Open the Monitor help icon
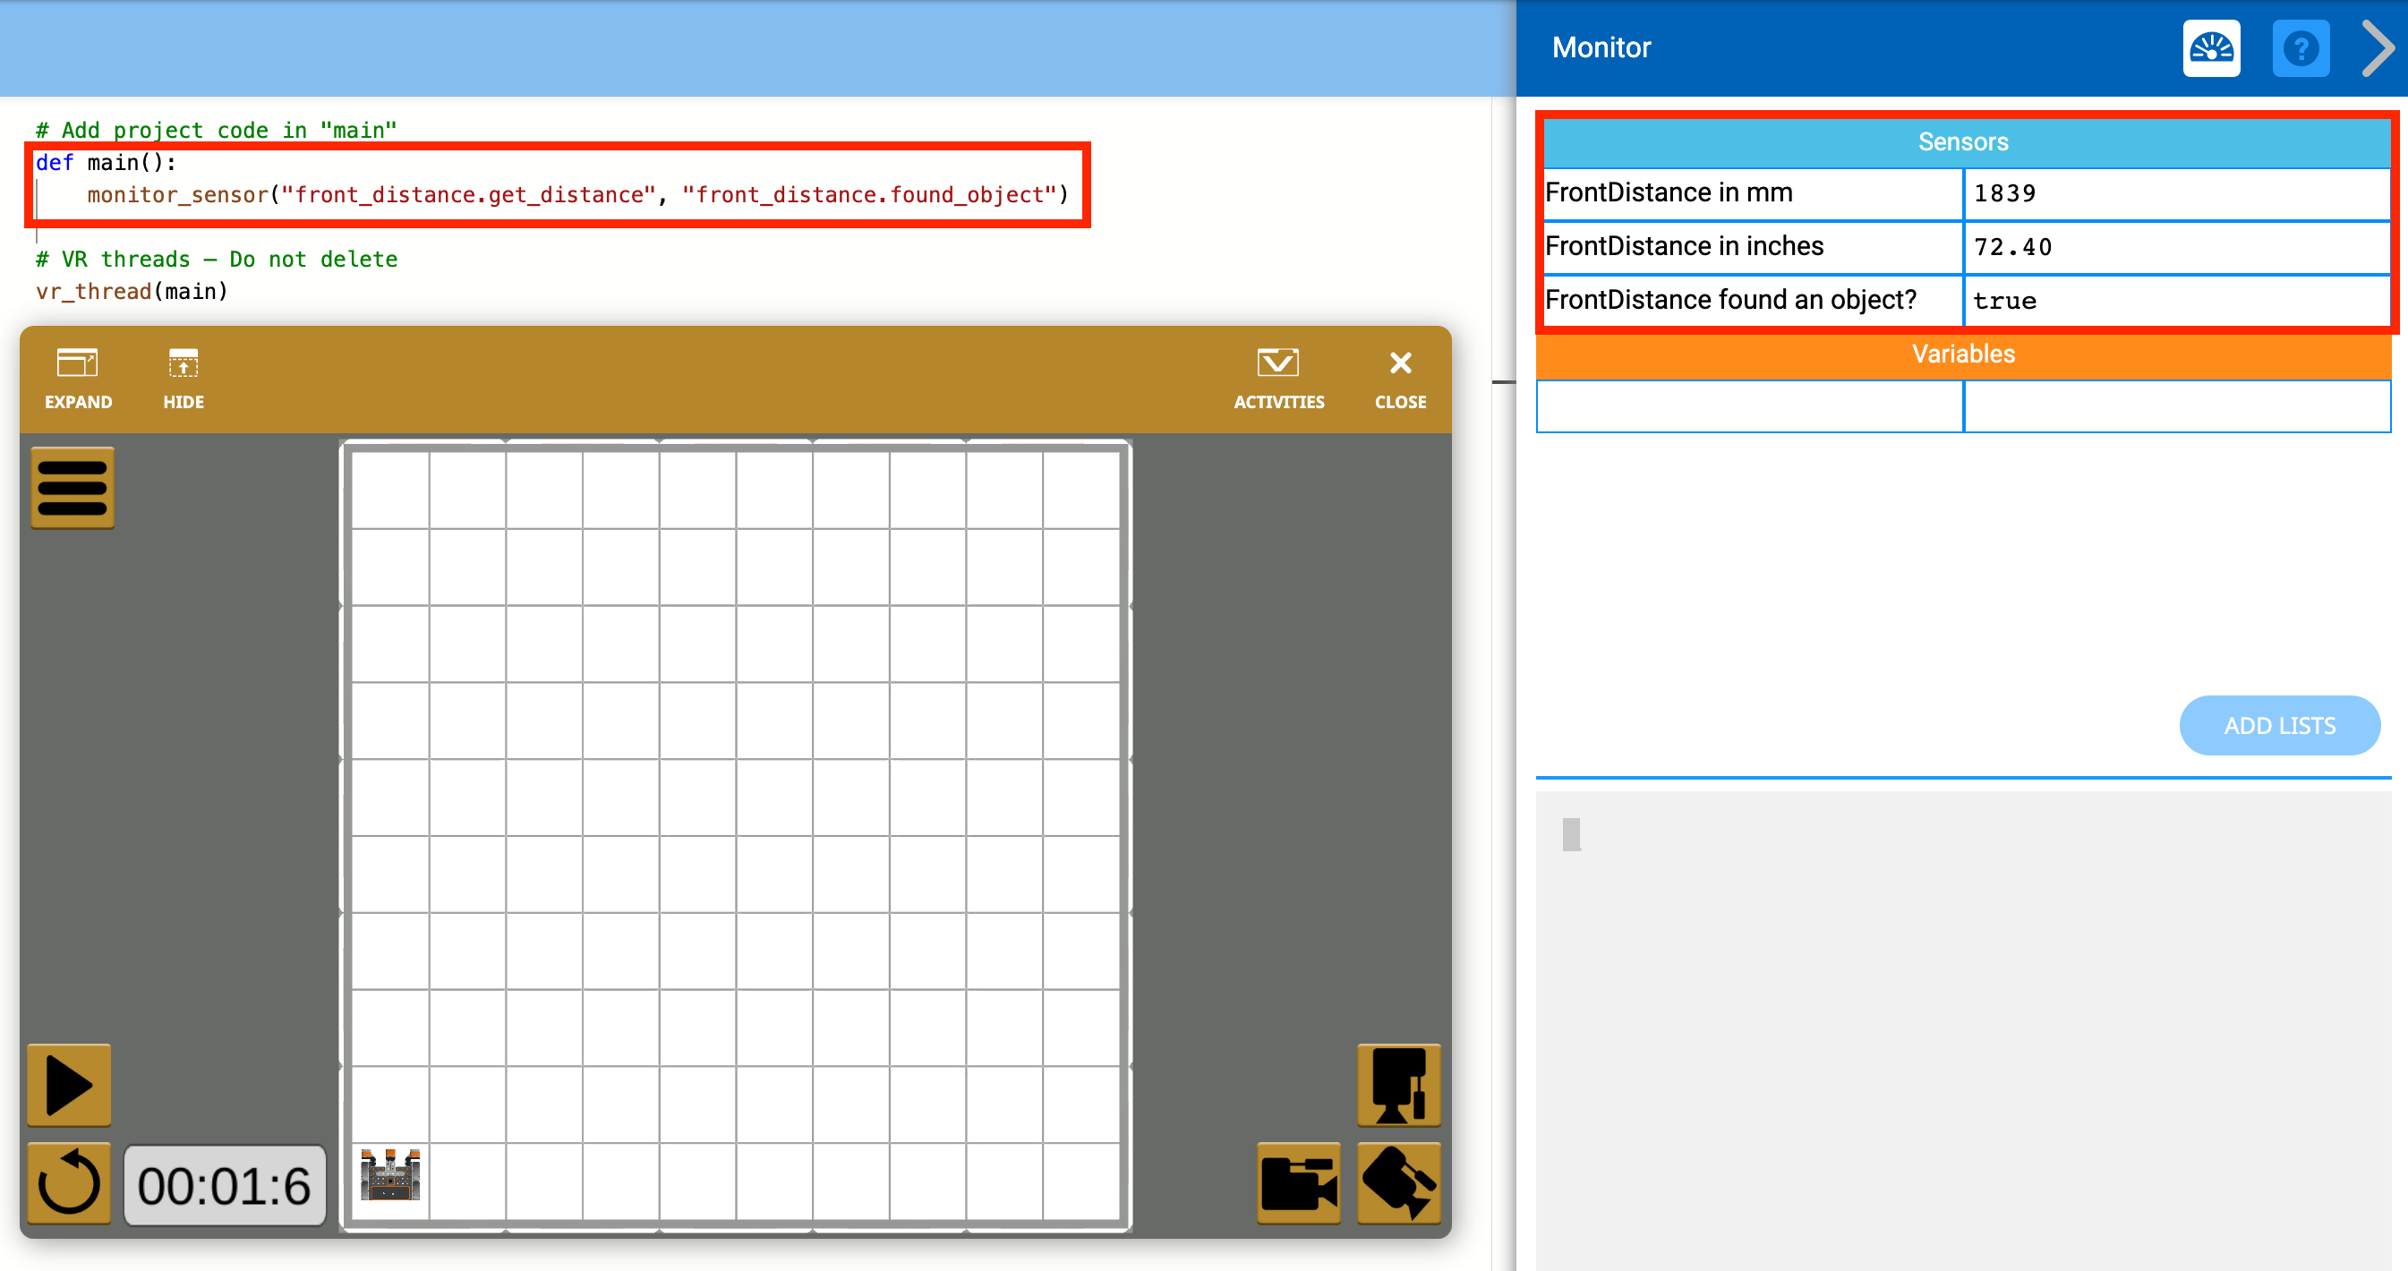The width and height of the screenshot is (2408, 1271). click(2301, 47)
